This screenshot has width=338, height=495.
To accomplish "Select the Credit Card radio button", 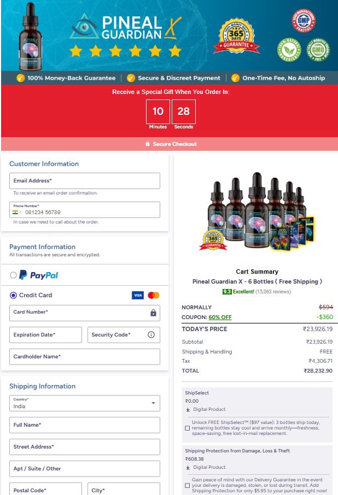I will point(13,295).
